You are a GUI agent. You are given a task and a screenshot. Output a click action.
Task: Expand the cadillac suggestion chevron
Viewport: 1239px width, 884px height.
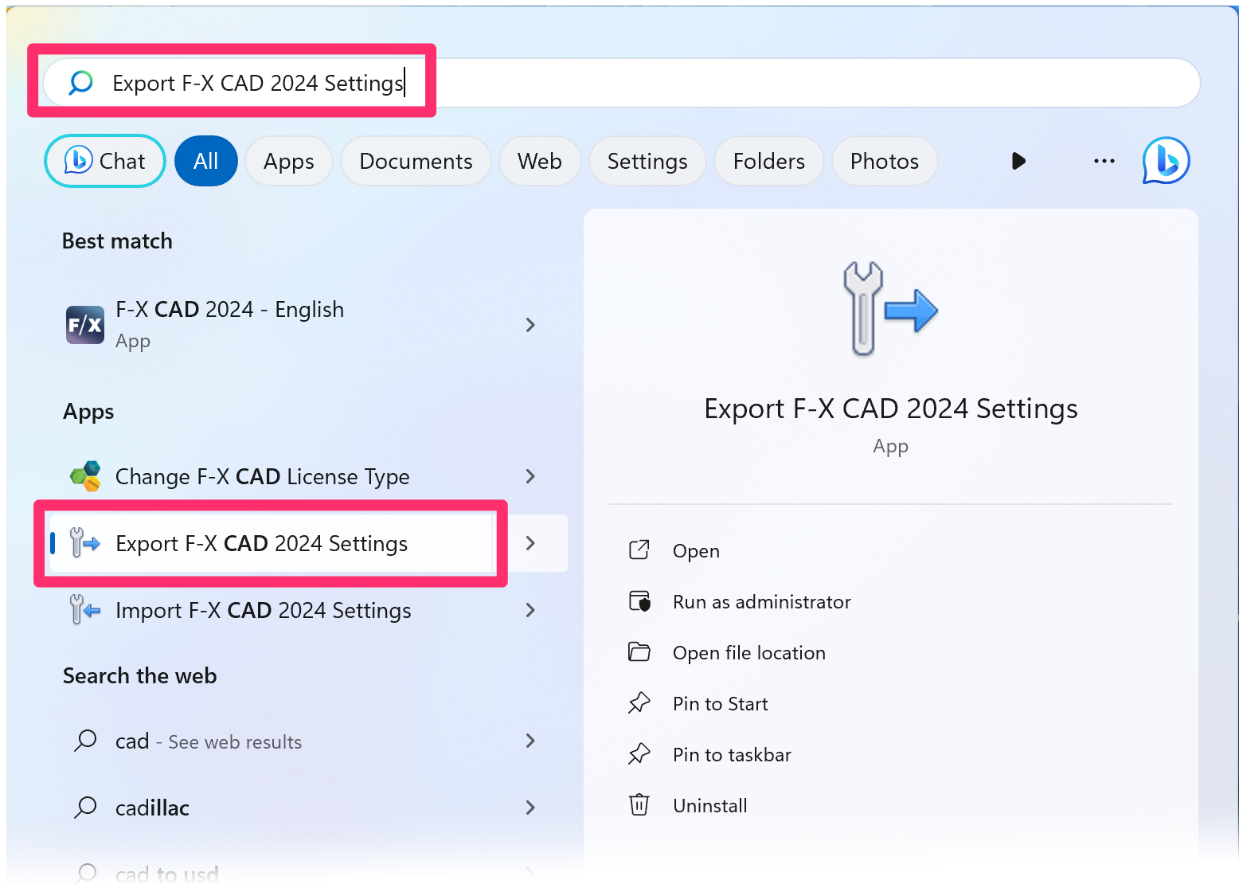pos(531,808)
